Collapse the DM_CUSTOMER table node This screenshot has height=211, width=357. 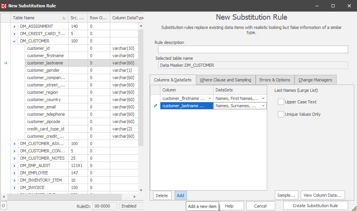click(x=15, y=41)
